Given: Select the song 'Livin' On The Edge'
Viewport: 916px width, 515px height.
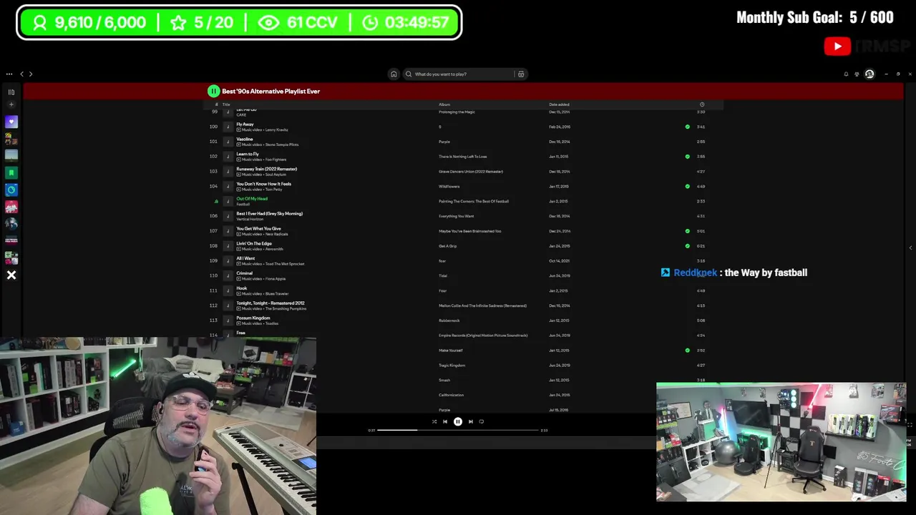Looking at the screenshot, I should click(254, 243).
